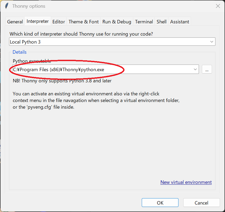The image size is (225, 212).
Task: Show the Shell tab settings
Action: point(161,22)
